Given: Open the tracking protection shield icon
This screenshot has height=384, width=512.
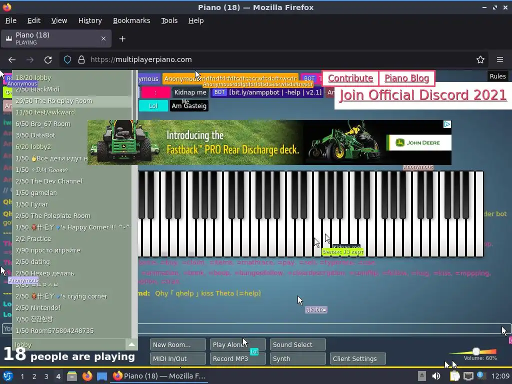Looking at the screenshot, I should (67, 60).
